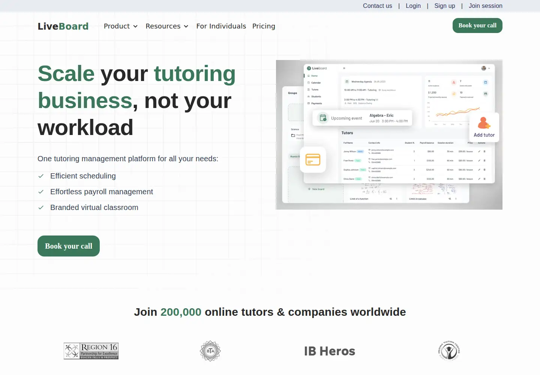Click the checkmark beside Branded virtual classroom
This screenshot has width=540, height=375.
41,207
